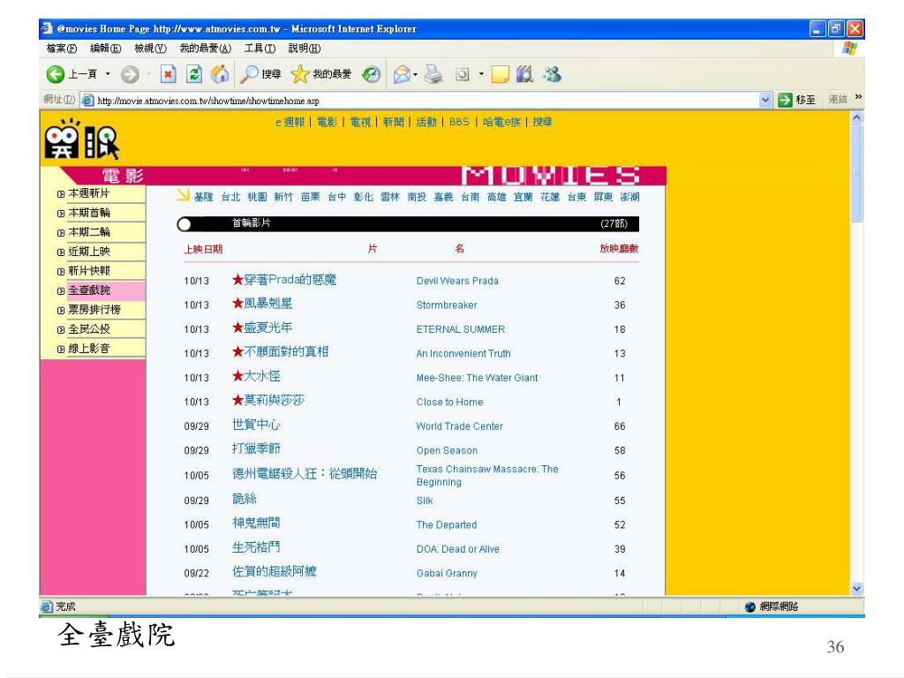
Task: Select 近期上映 in the sidebar
Action: tap(89, 252)
